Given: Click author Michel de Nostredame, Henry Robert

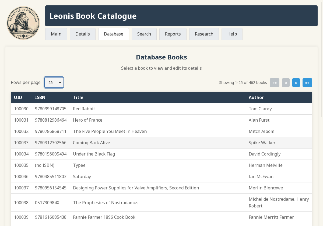Looking at the screenshot, I should click(x=279, y=203).
